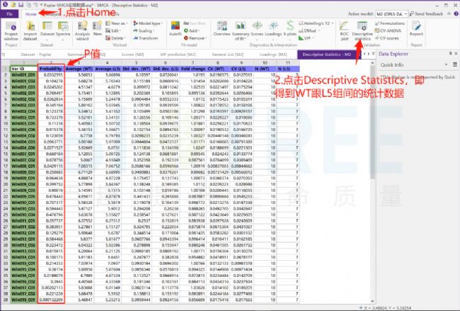
Task: Open the Descriptive statistics ribbon icon
Action: [362, 31]
